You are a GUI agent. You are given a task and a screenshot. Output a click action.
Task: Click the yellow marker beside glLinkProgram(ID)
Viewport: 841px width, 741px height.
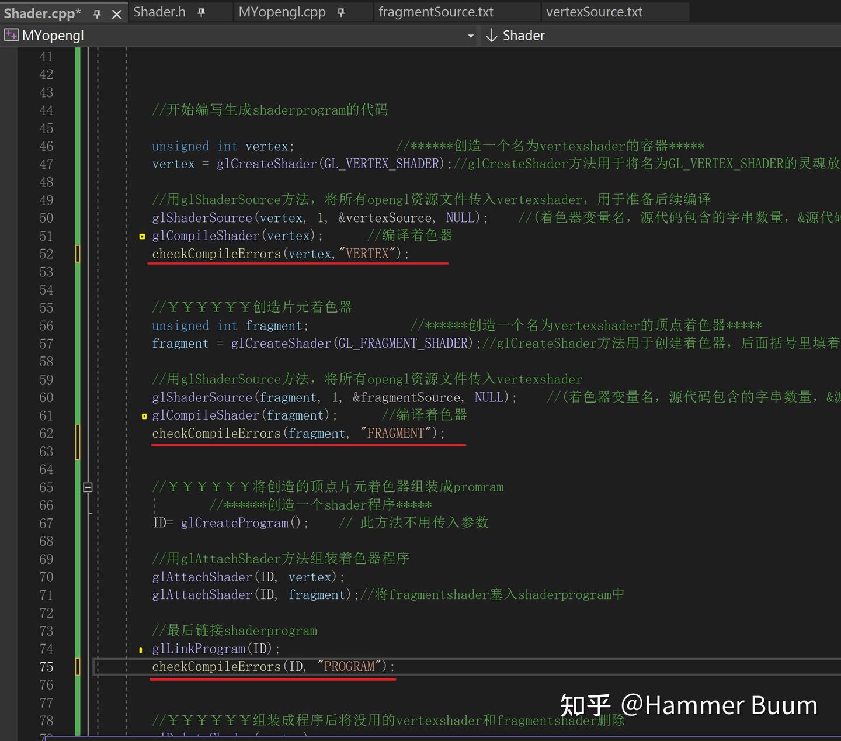[141, 649]
